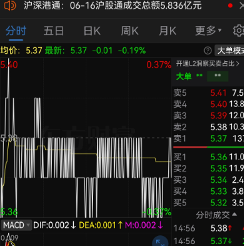Select the 卖3 price 5.39 row

point(208,116)
